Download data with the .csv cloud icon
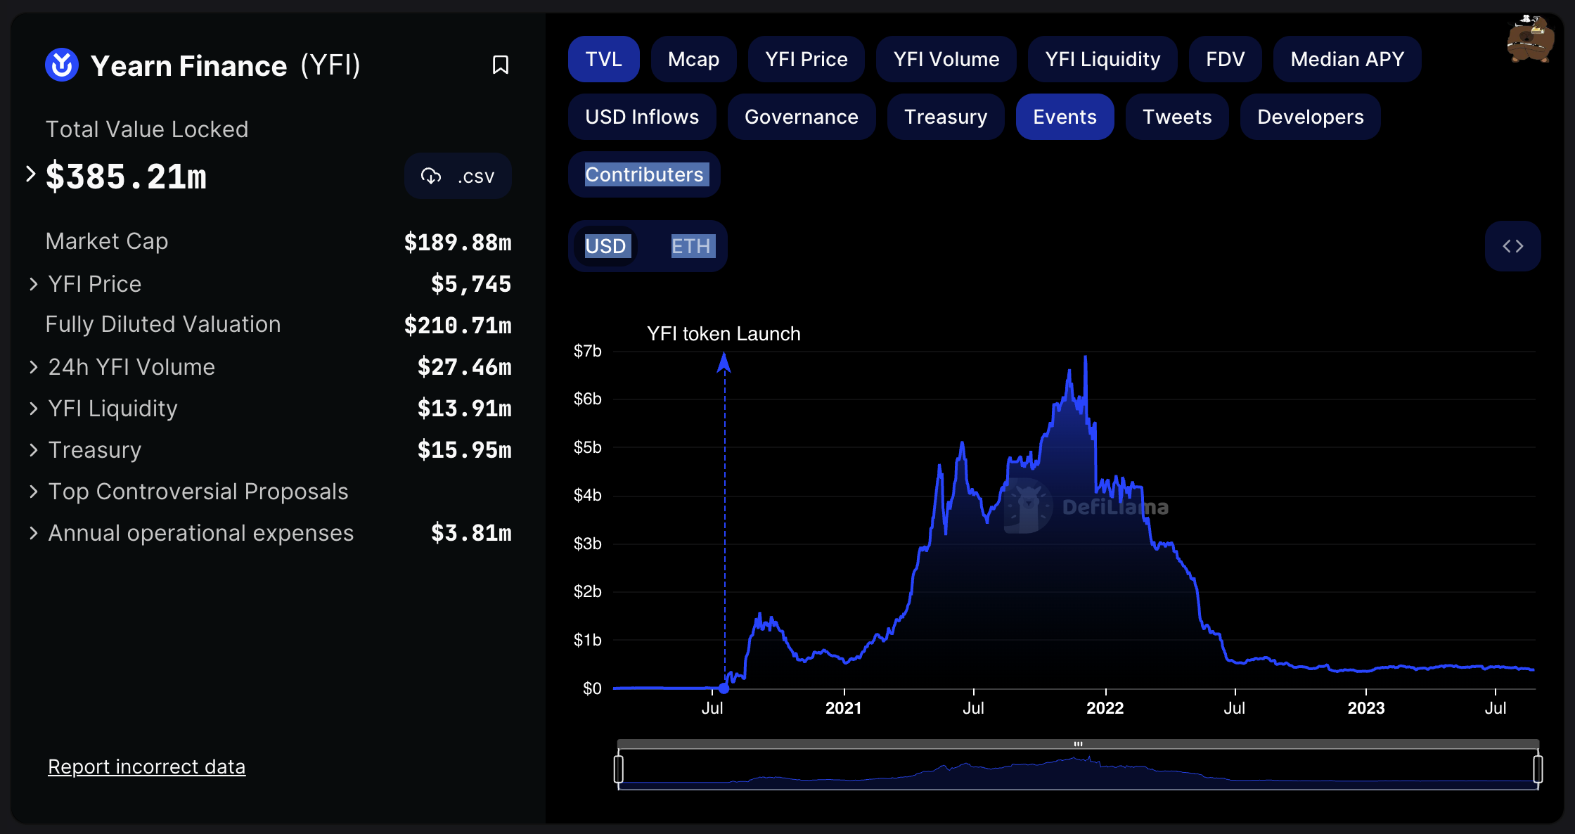The height and width of the screenshot is (834, 1575). [431, 176]
